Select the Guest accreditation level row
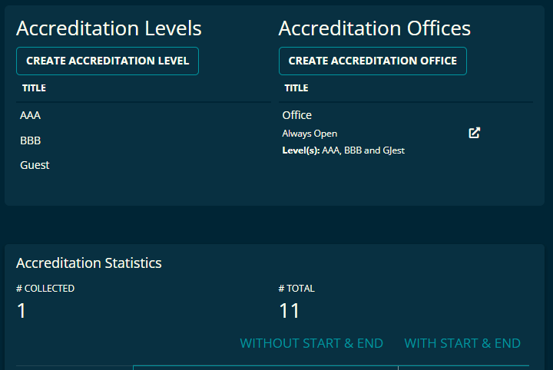The image size is (553, 370). (x=144, y=165)
